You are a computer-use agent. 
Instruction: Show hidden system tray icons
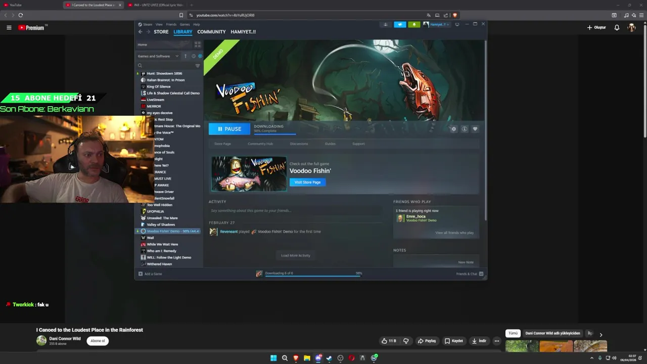click(x=592, y=358)
